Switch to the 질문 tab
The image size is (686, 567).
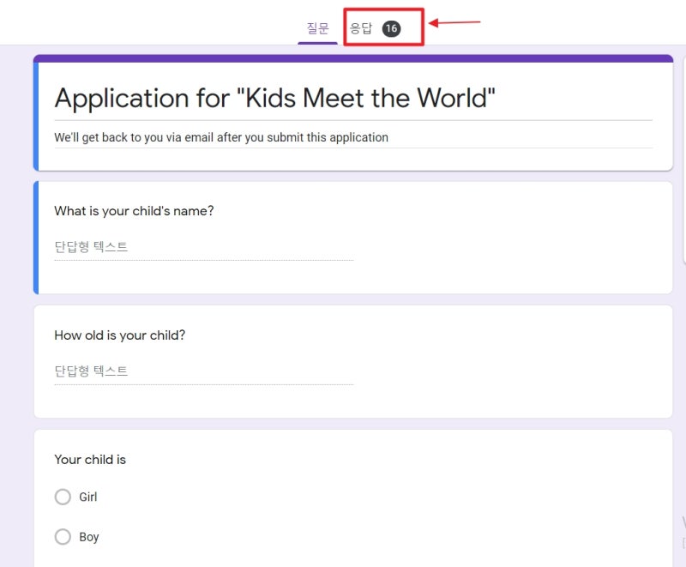317,28
